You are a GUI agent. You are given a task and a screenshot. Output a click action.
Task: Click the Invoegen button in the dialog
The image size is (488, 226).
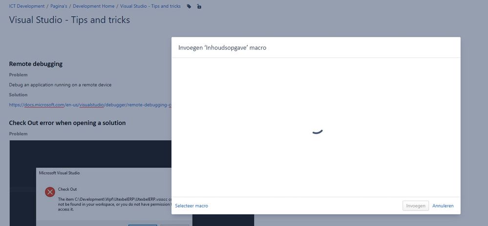pyautogui.click(x=416, y=206)
